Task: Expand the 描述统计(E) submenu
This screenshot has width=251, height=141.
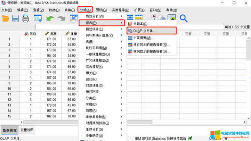Action: 121,29
